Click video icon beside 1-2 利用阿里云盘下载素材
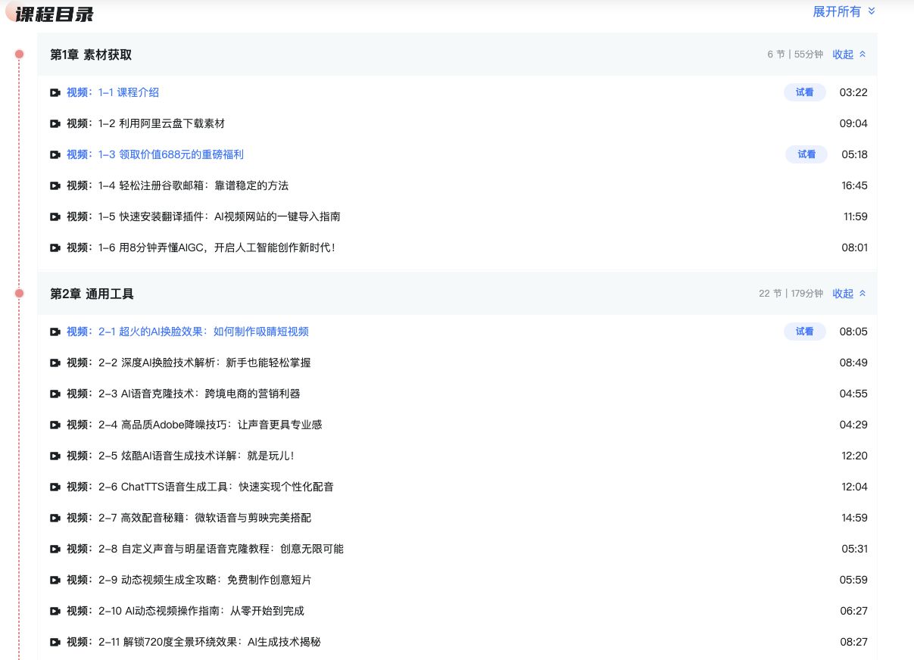 (x=55, y=123)
